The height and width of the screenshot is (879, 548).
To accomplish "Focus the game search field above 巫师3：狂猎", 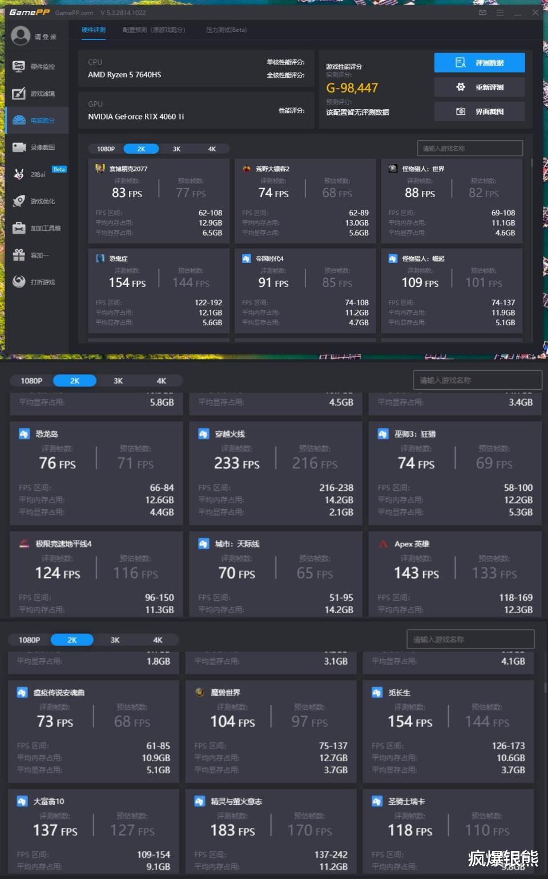I will [x=477, y=380].
